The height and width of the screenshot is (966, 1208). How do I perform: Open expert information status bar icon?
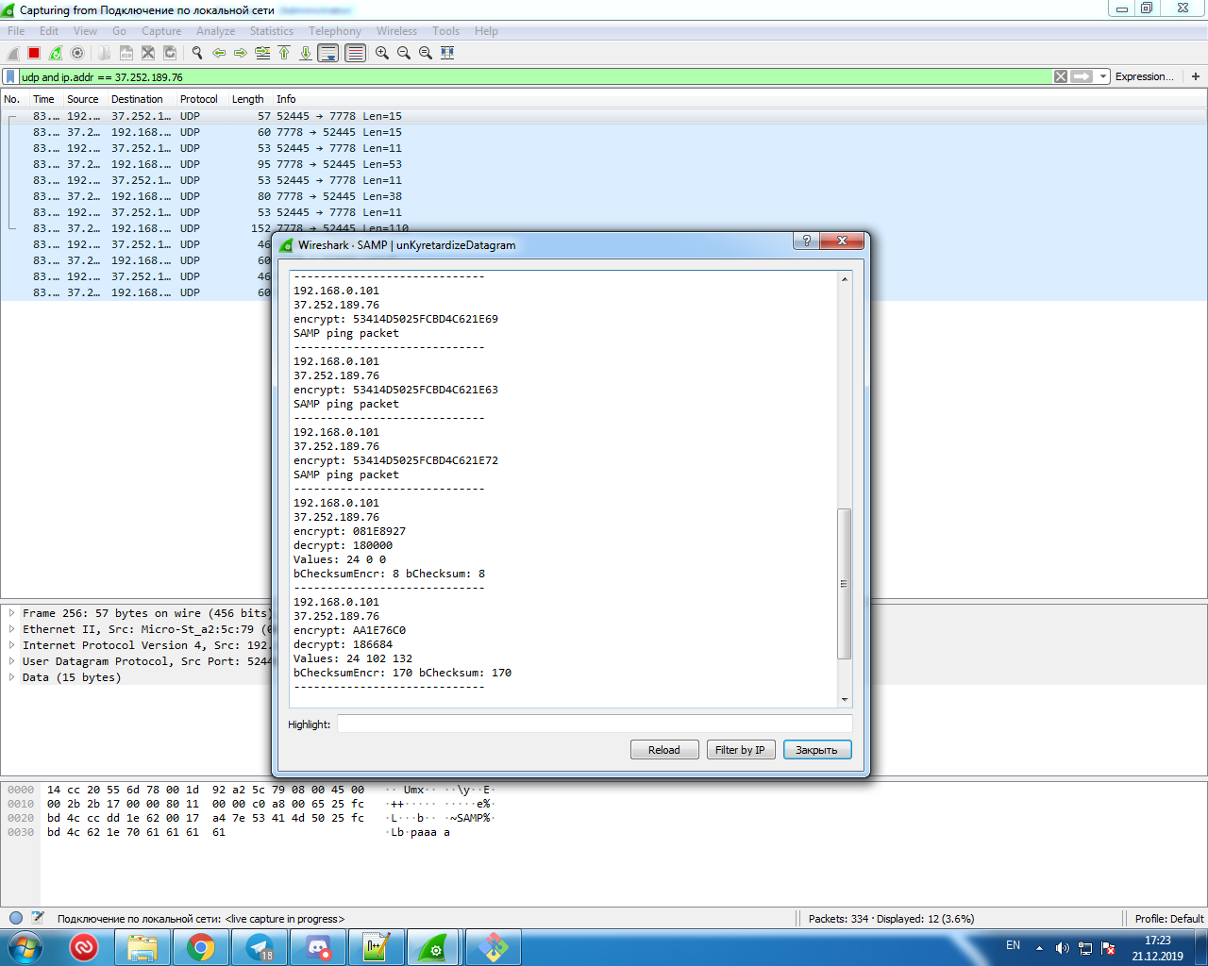pos(16,918)
